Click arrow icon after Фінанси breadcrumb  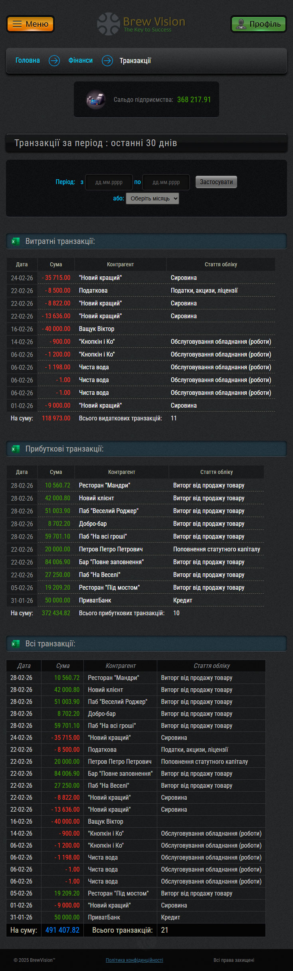107,61
